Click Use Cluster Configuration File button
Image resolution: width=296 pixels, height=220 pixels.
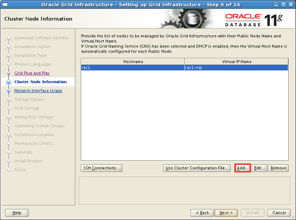click(197, 168)
